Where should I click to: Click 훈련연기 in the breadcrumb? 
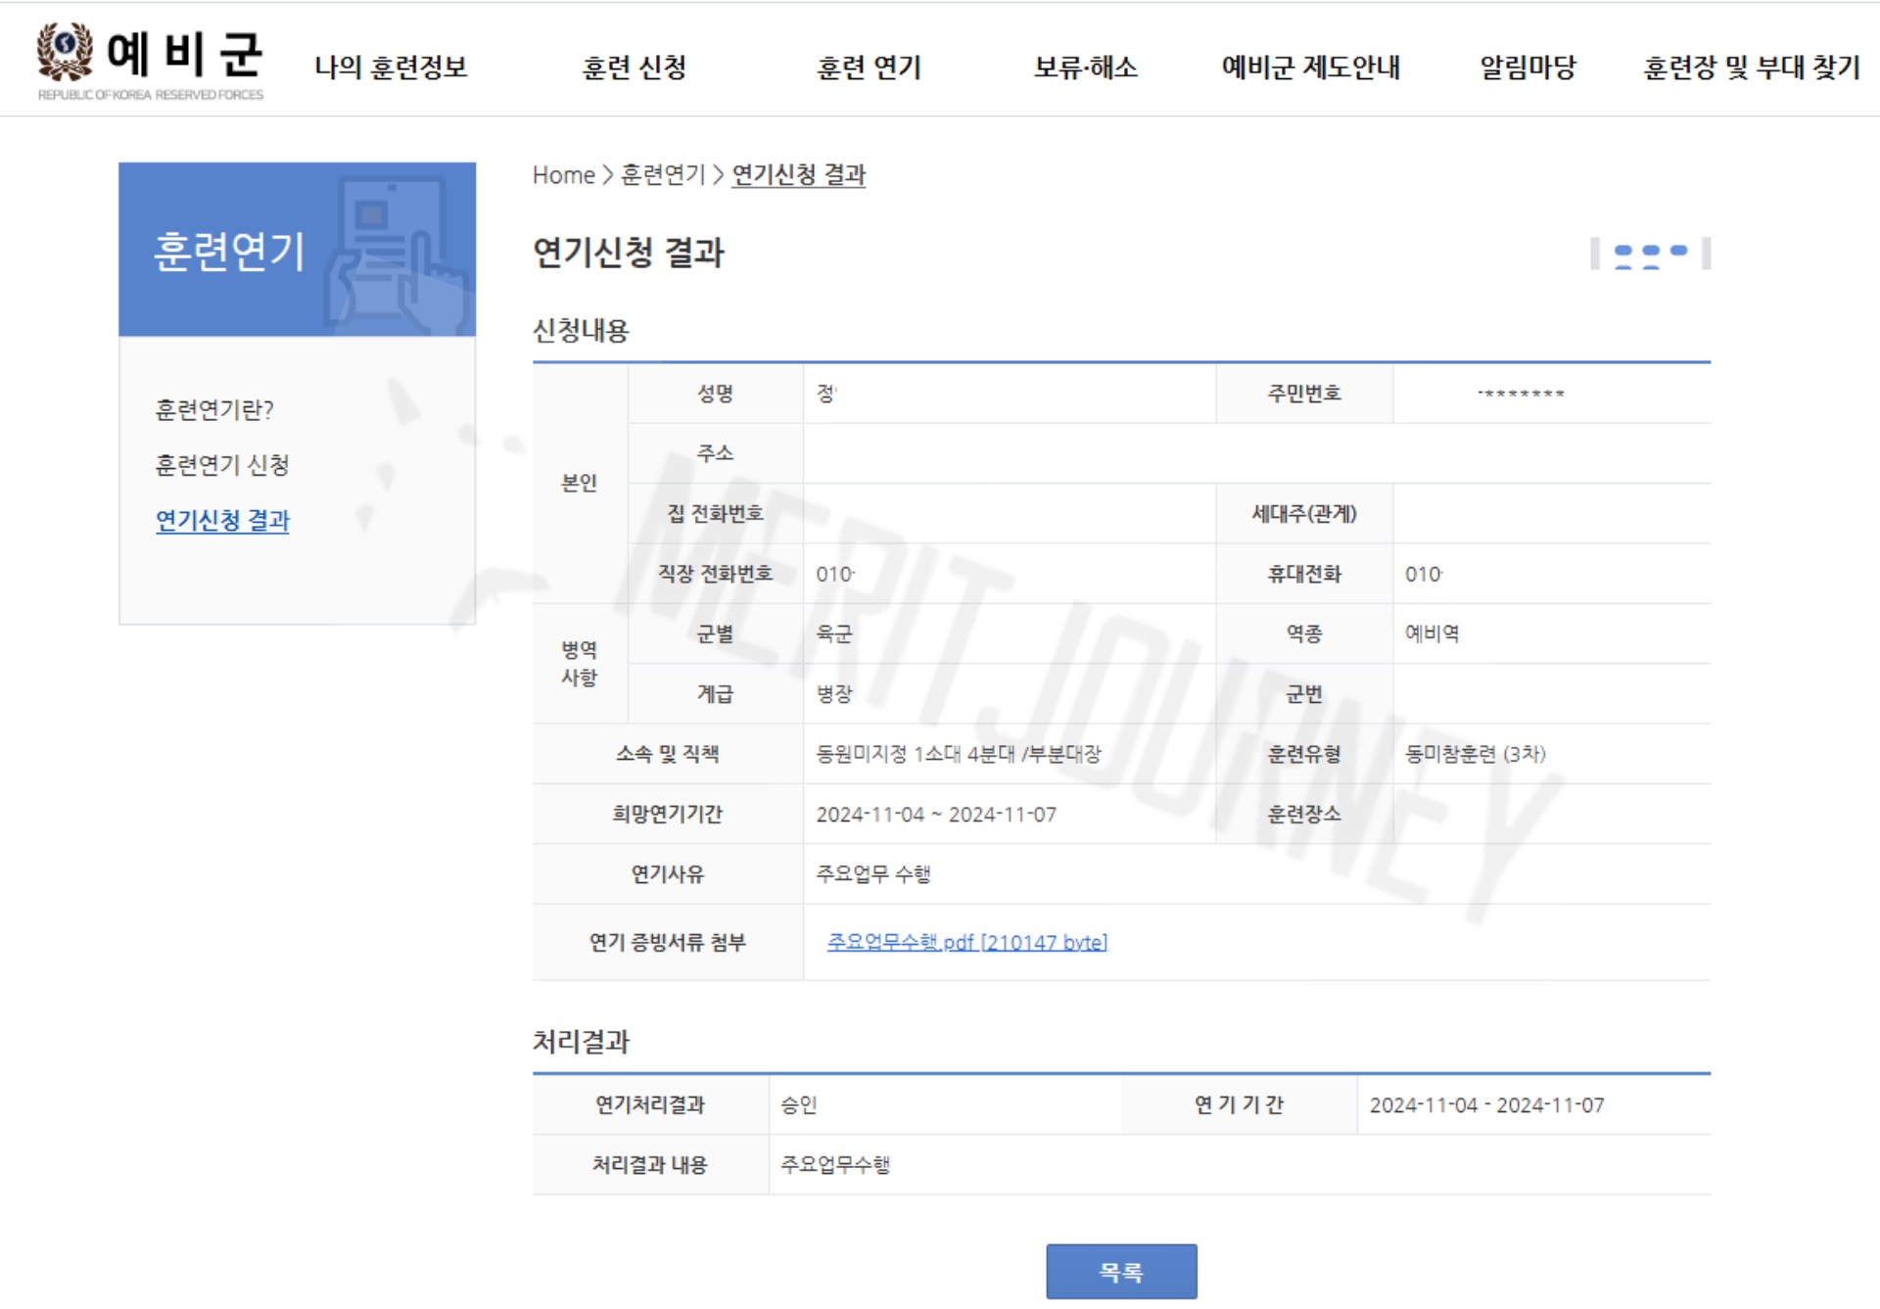pyautogui.click(x=662, y=175)
